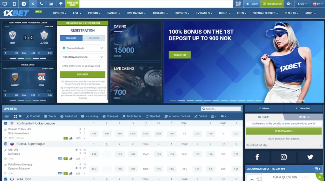This screenshot has width=325, height=181.
Task: Filter live bets by Football
Action: [x=33, y=116]
